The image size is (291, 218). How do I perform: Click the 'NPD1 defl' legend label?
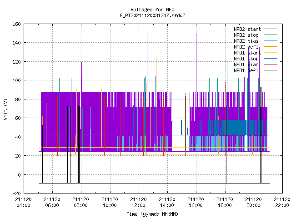click(x=246, y=71)
